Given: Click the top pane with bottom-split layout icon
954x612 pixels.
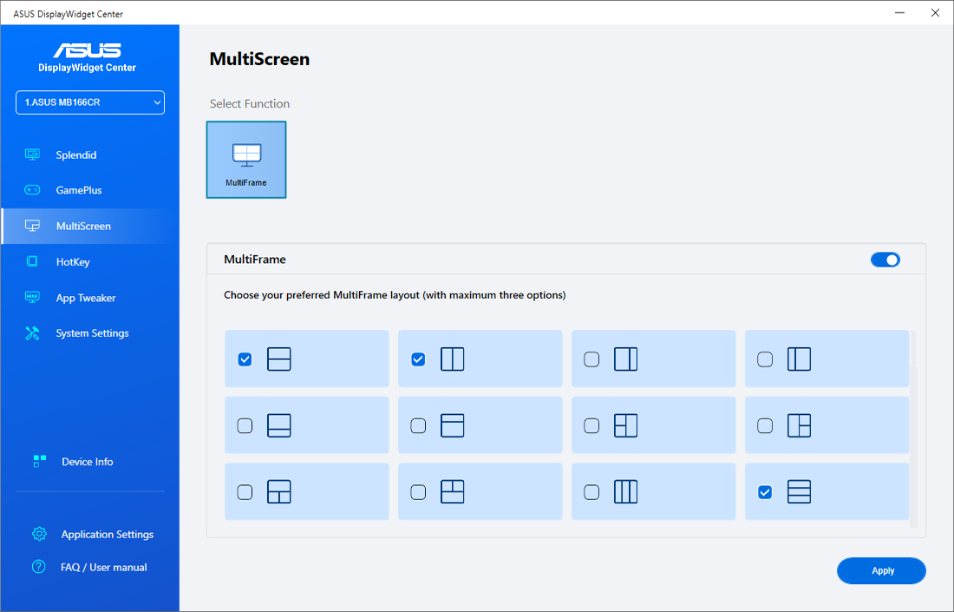Looking at the screenshot, I should pos(279,492).
